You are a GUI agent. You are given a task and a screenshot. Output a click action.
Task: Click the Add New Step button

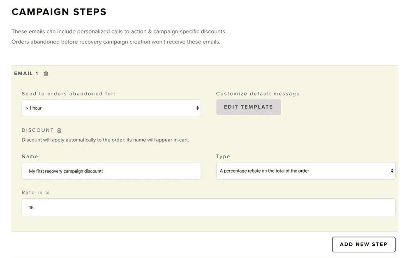pyautogui.click(x=363, y=244)
